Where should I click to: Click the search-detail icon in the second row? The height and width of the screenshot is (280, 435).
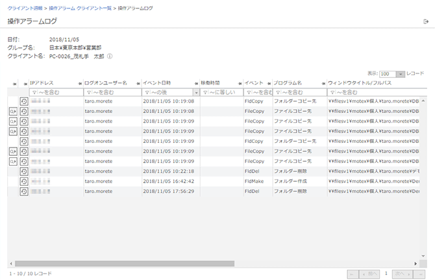coord(13,112)
